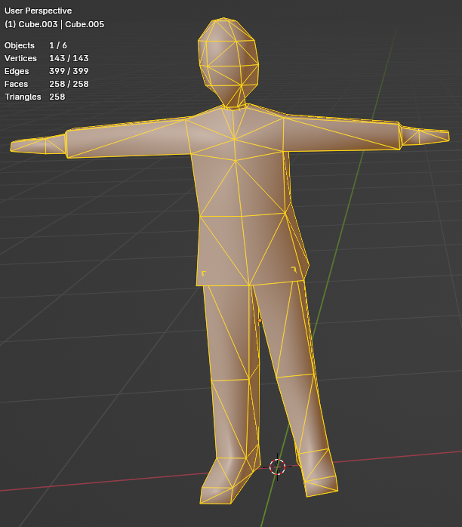Click the red-white 3D cursor on the floor
The image size is (462, 527).
pyautogui.click(x=277, y=467)
